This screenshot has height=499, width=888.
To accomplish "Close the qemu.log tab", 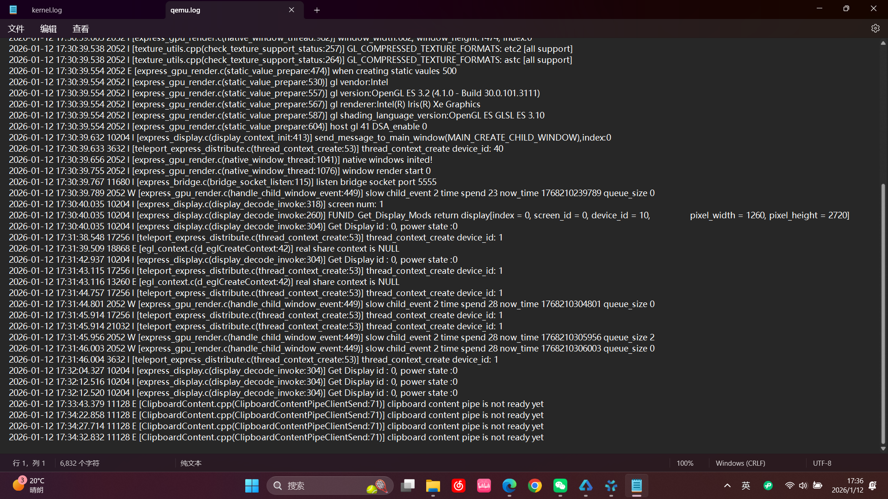I will (292, 10).
